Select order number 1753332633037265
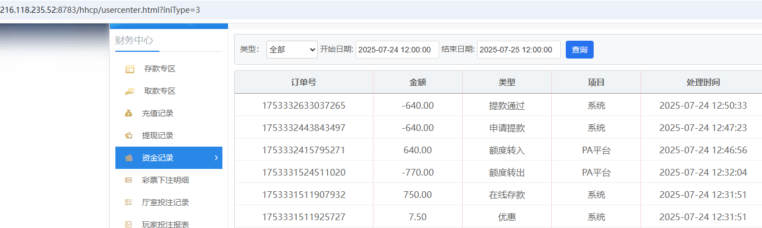The width and height of the screenshot is (762, 228). pyautogui.click(x=304, y=105)
